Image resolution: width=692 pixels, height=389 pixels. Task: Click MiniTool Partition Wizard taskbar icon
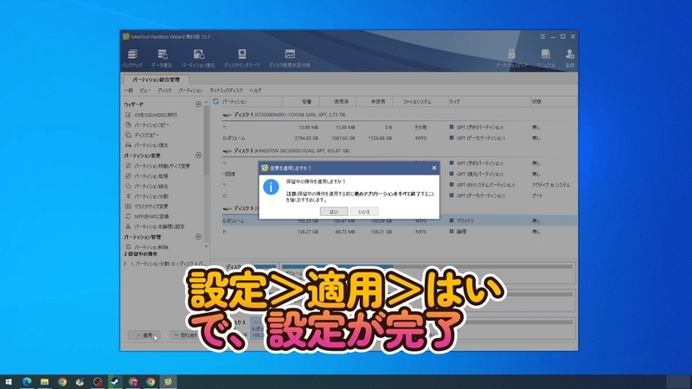tap(168, 382)
